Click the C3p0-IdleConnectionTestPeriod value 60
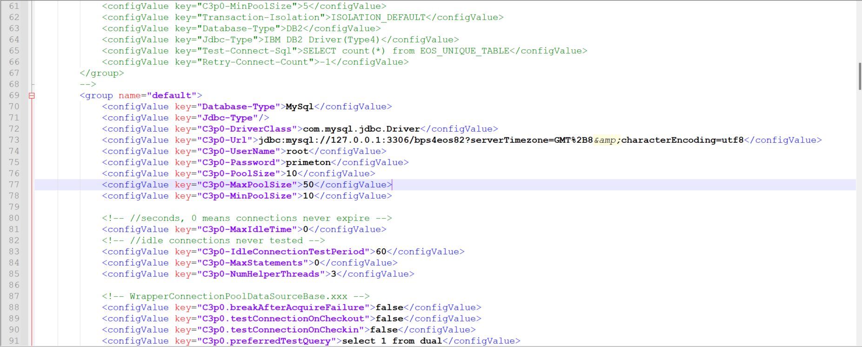This screenshot has width=862, height=347. [x=381, y=252]
